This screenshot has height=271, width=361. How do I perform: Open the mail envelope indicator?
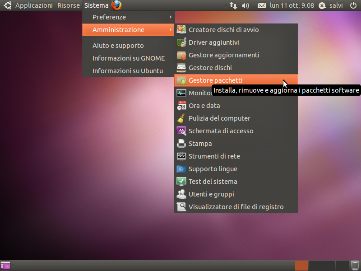262,5
